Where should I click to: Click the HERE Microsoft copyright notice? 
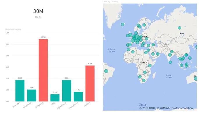166,108
